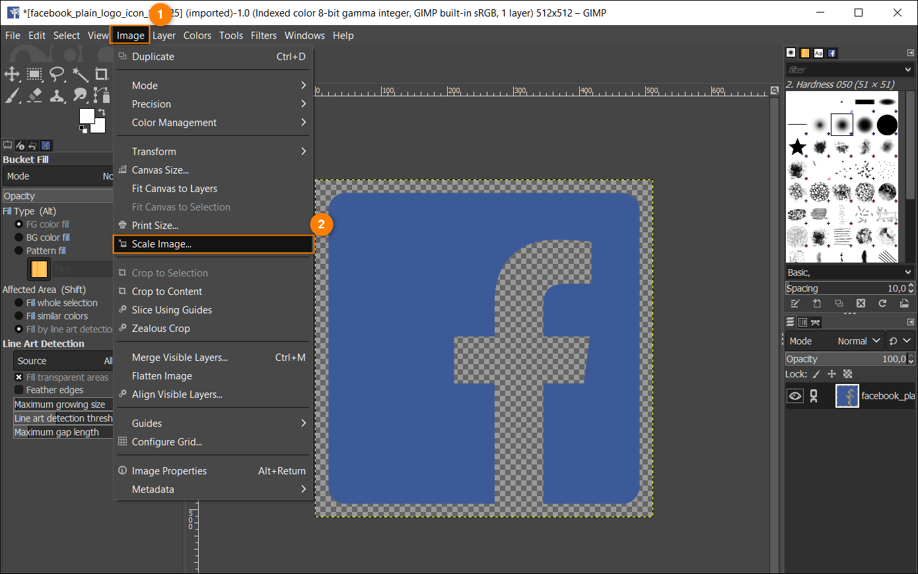Toggle Lock pixels brush icon

coord(816,374)
